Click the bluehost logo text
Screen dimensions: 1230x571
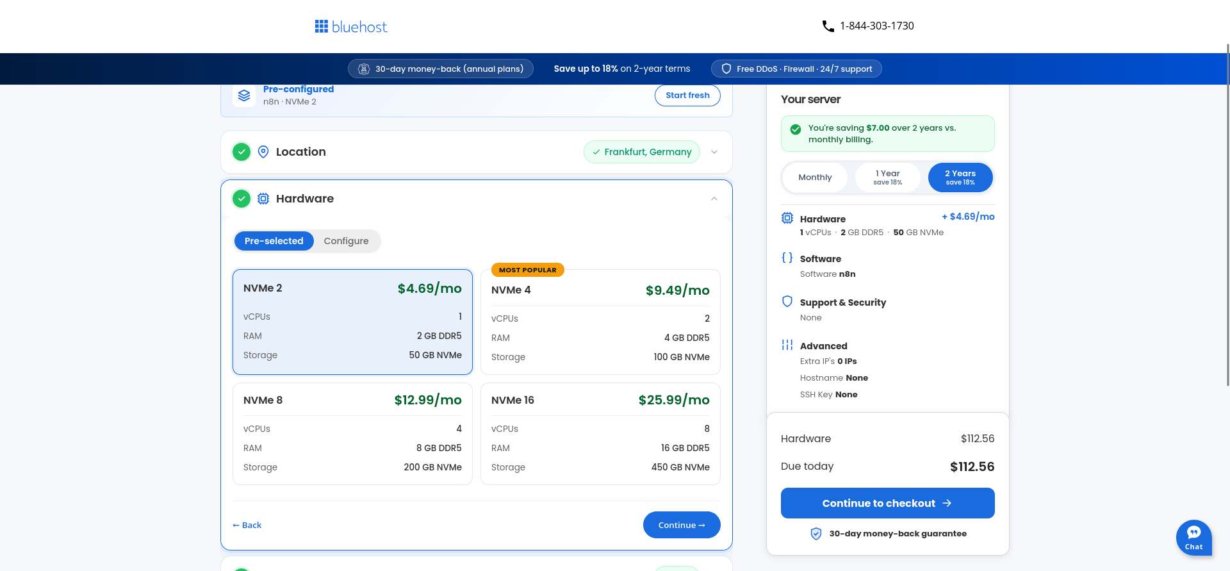point(359,27)
